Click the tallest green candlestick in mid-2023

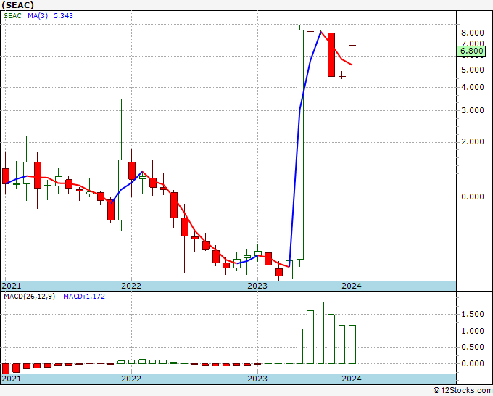coord(300,144)
